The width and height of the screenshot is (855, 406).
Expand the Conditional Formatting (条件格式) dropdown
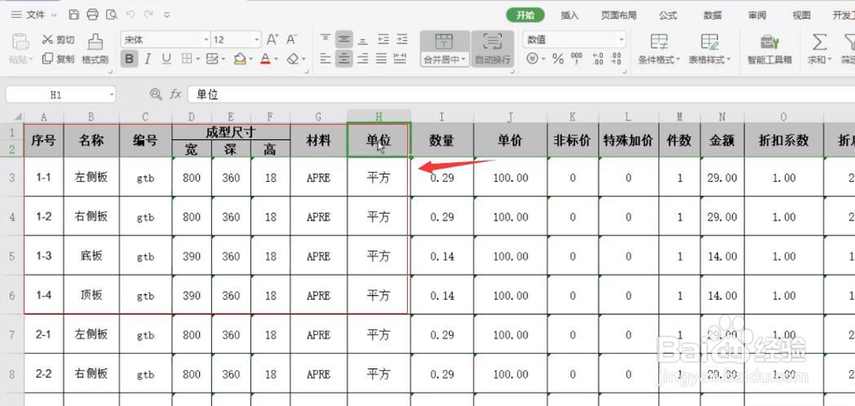(x=678, y=60)
